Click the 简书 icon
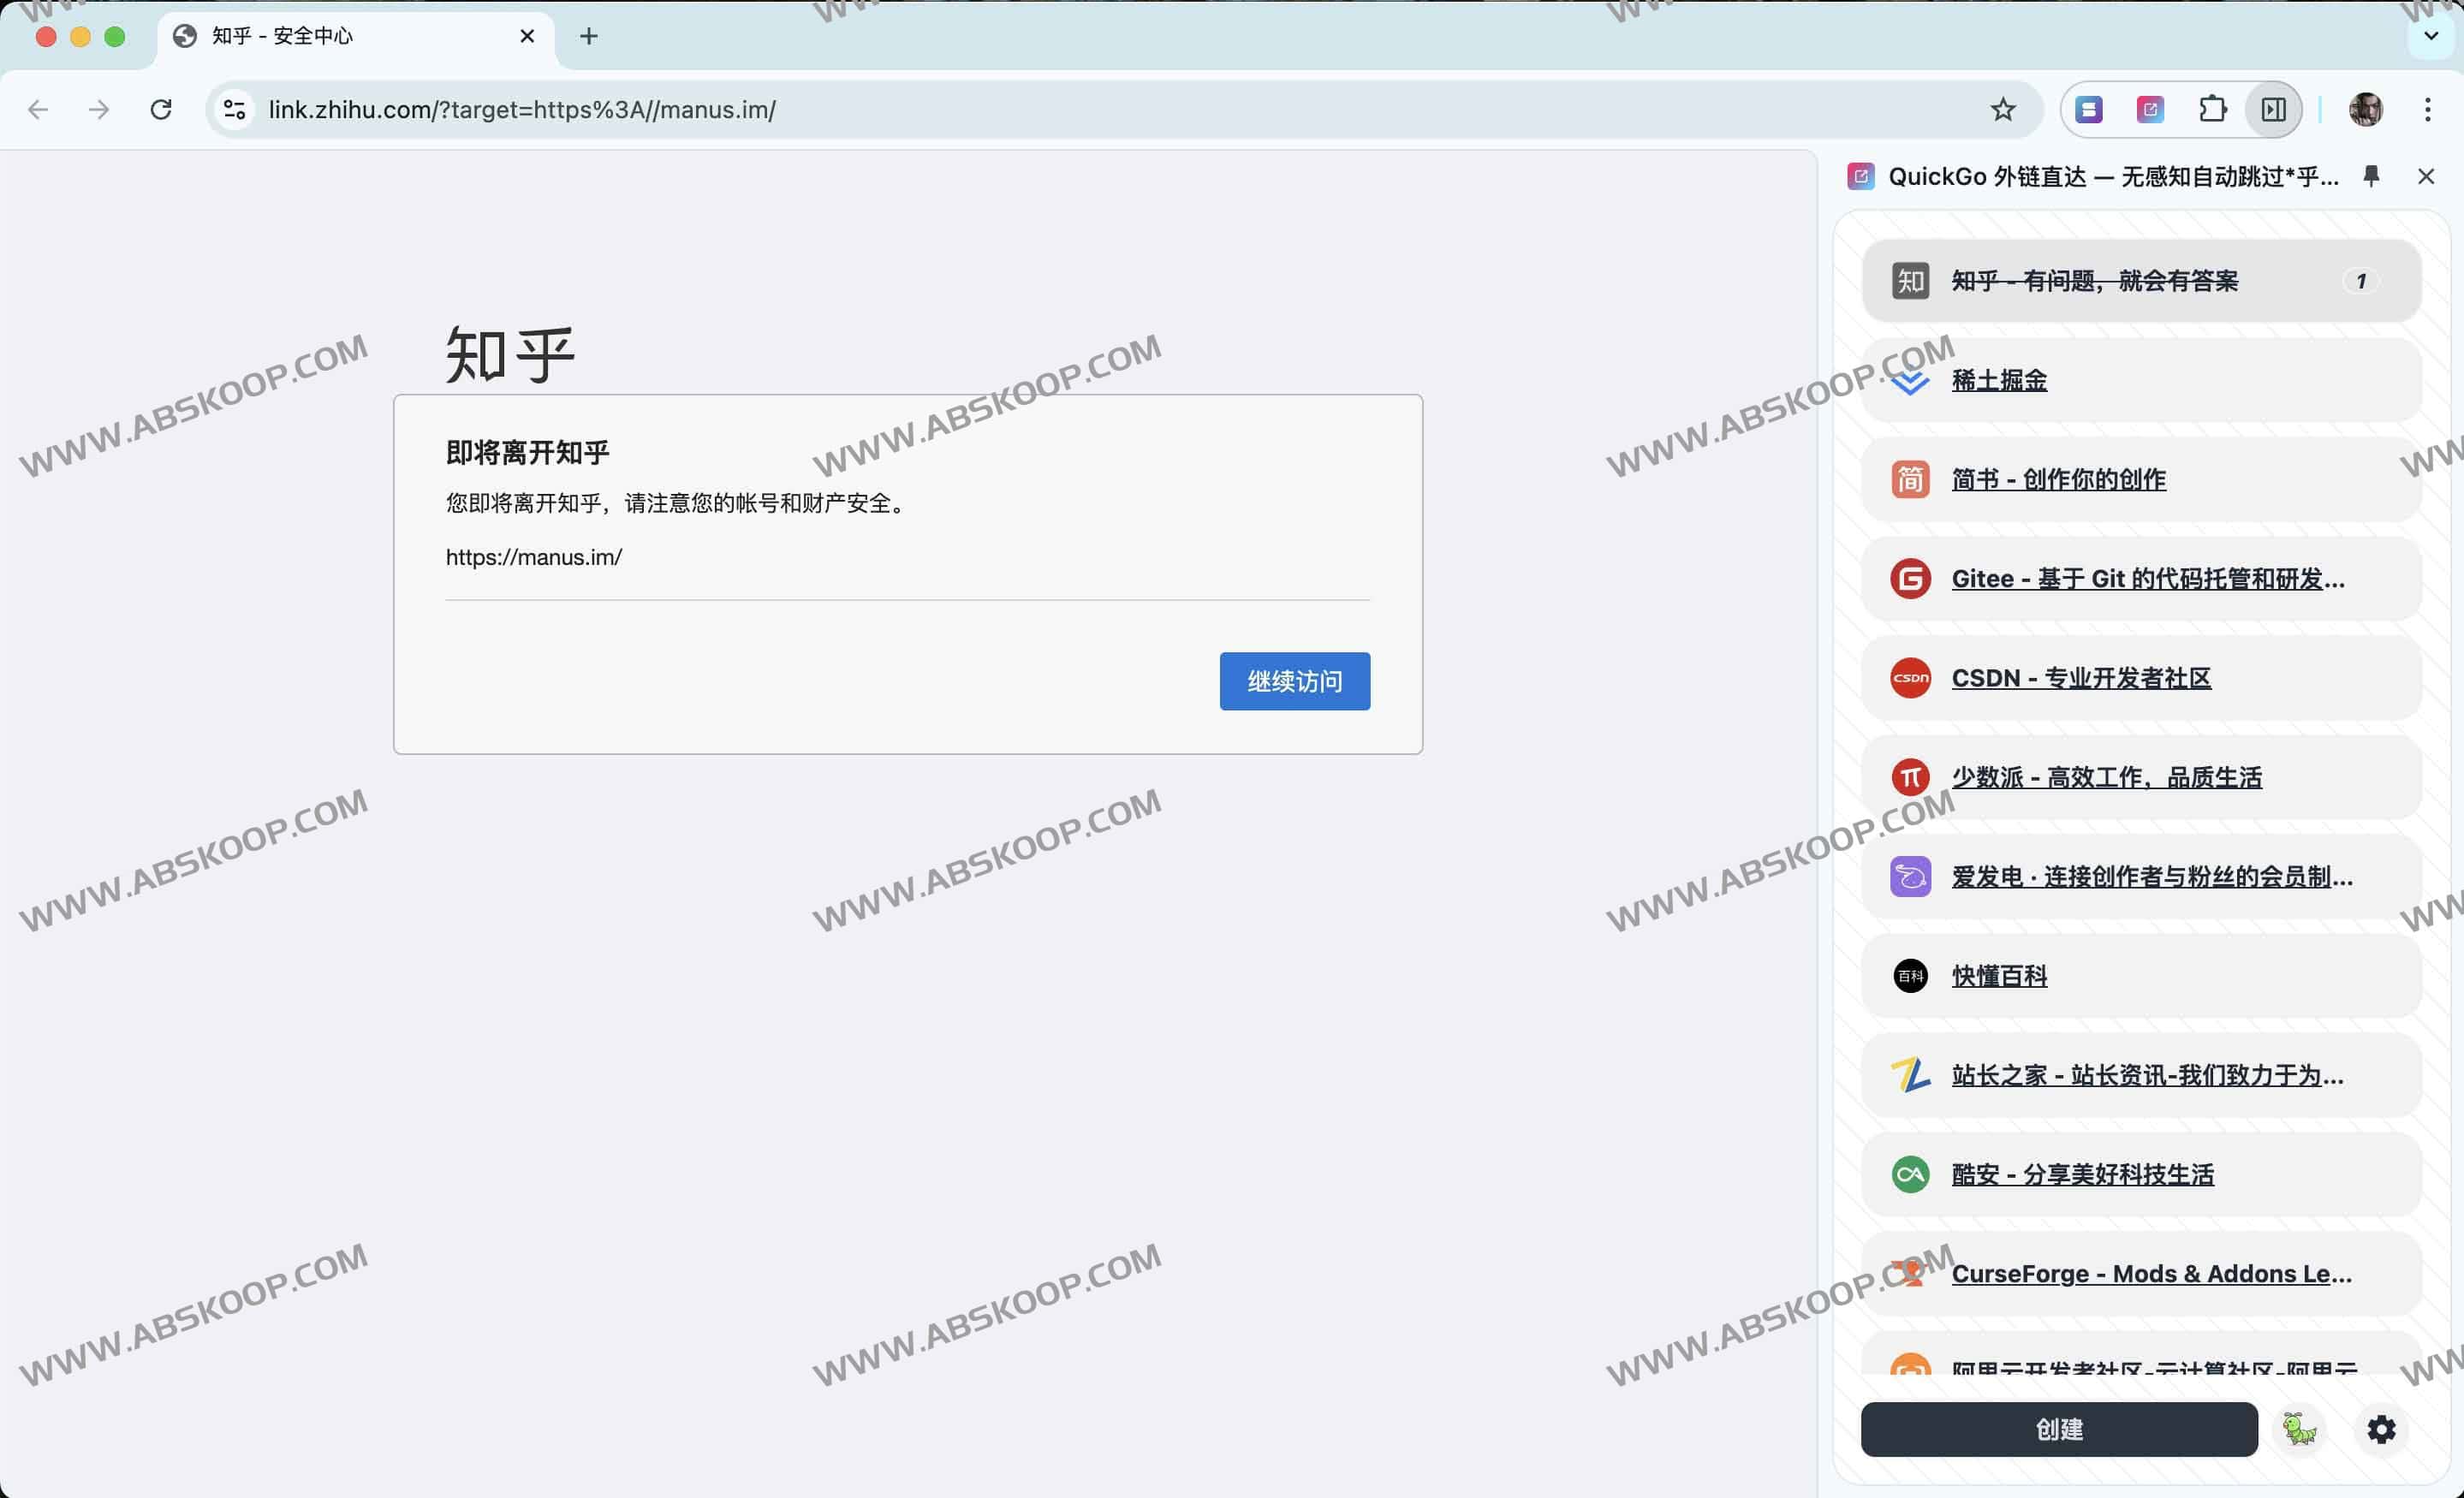The image size is (2464, 1498). pyautogui.click(x=1910, y=479)
